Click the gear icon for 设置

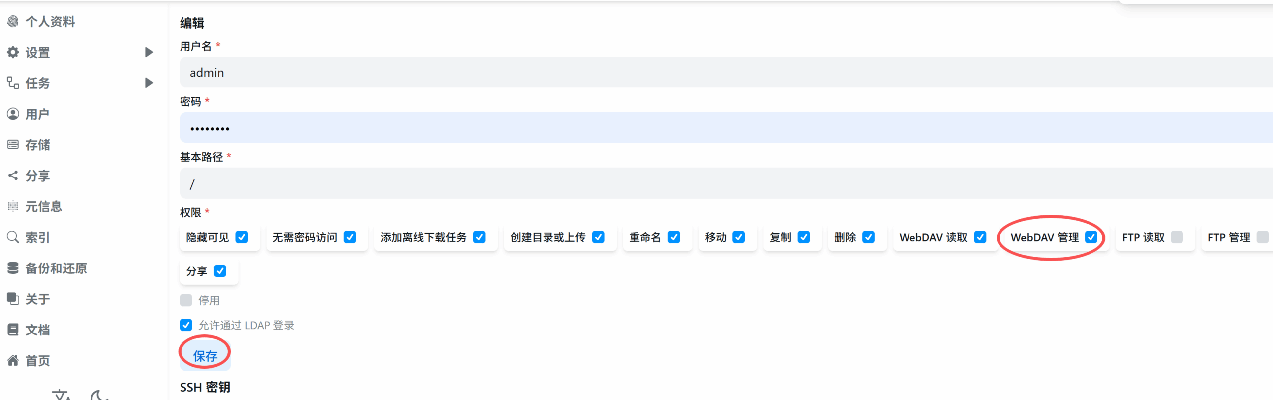(x=13, y=52)
